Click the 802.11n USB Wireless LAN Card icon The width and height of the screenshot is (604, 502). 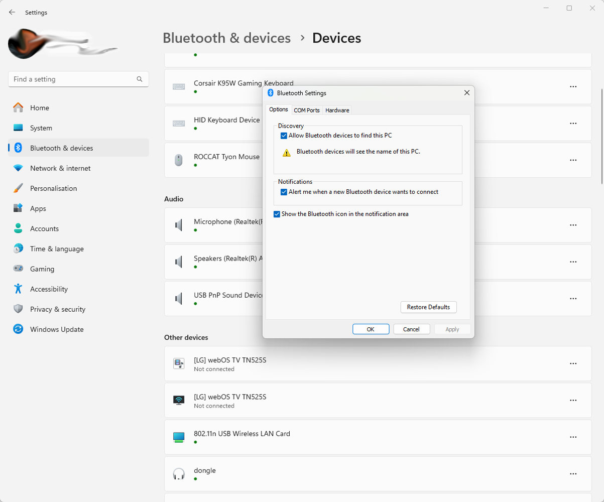pos(179,437)
